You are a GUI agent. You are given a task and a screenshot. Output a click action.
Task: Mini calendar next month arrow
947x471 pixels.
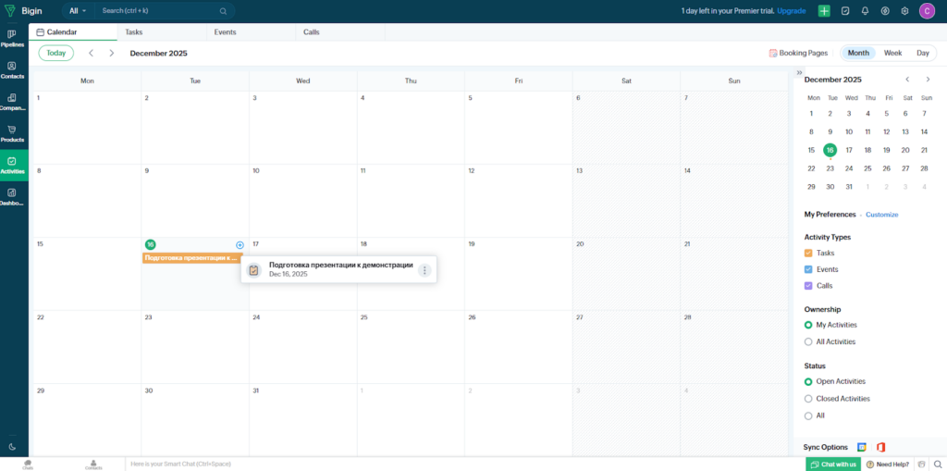[928, 80]
